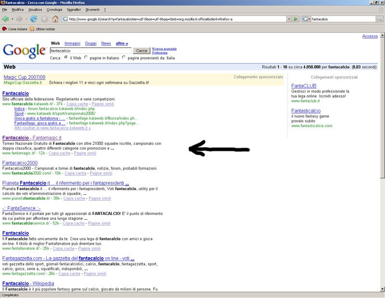Switch to the Immagini search tab
Screen dimensions: 385x298
72,43
